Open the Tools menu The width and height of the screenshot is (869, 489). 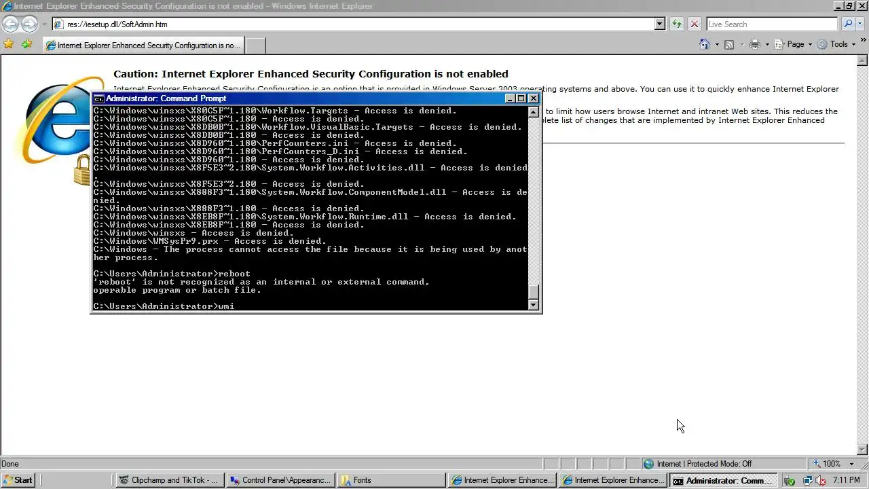coord(837,44)
